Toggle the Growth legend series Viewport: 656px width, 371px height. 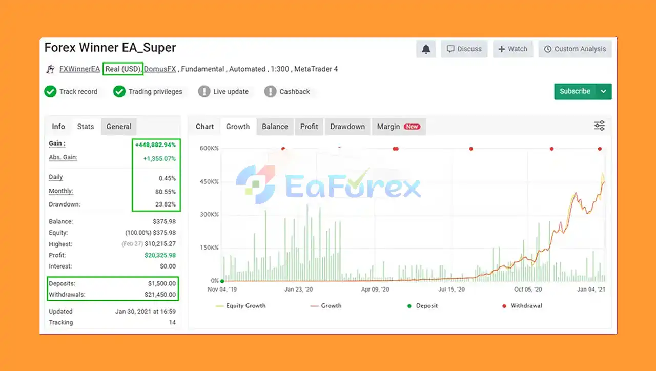coord(326,306)
